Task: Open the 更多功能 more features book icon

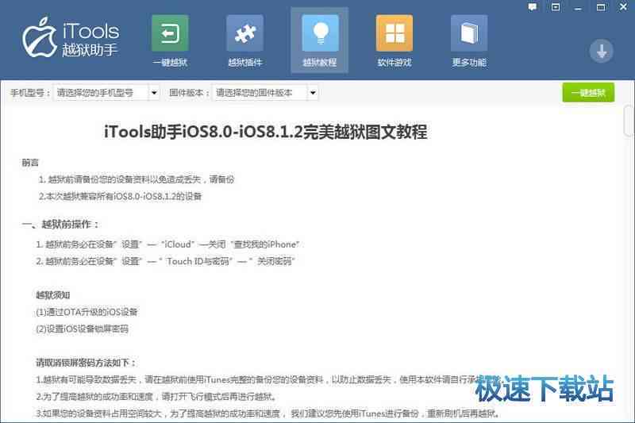Action: coord(469,33)
